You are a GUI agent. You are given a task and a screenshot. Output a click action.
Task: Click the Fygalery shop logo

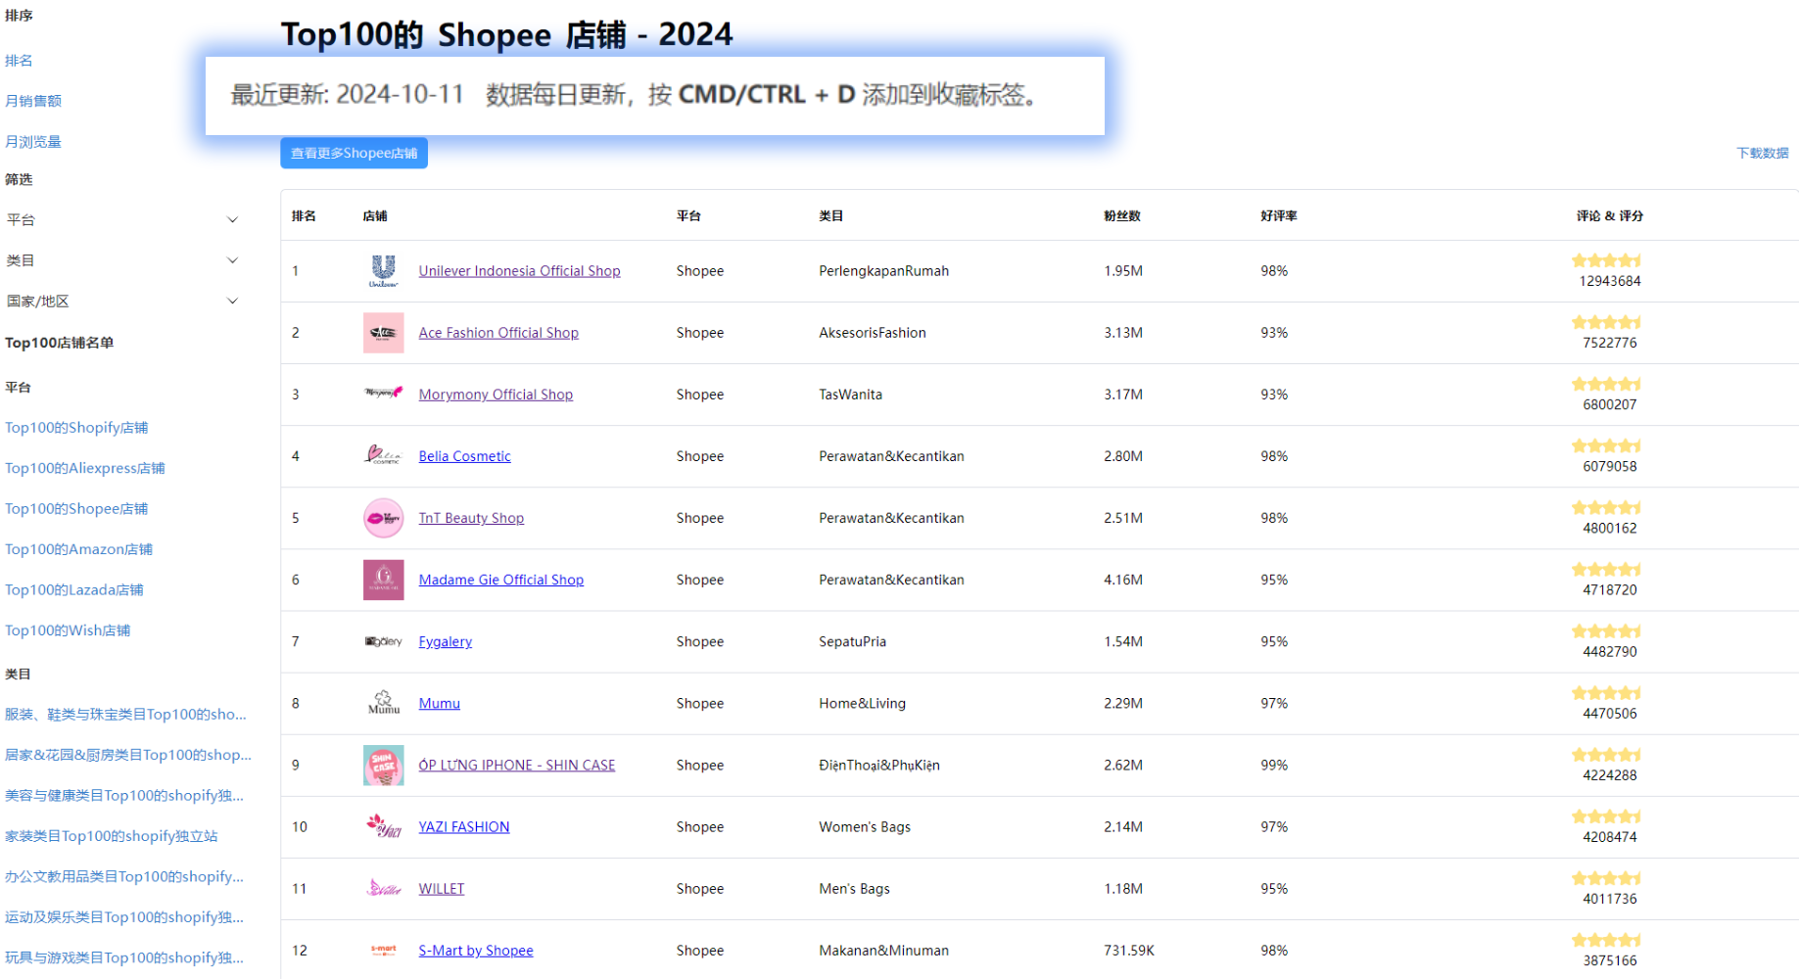coord(383,641)
